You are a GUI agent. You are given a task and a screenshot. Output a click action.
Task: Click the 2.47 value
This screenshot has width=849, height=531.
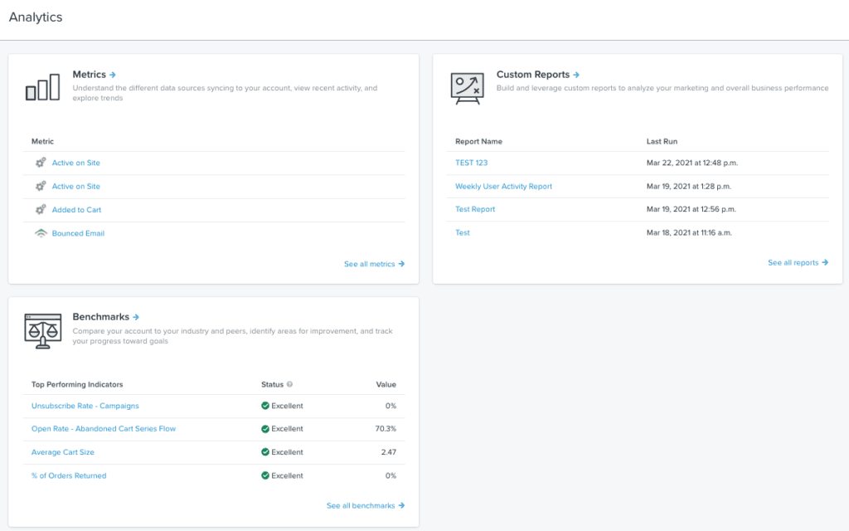[x=388, y=452]
